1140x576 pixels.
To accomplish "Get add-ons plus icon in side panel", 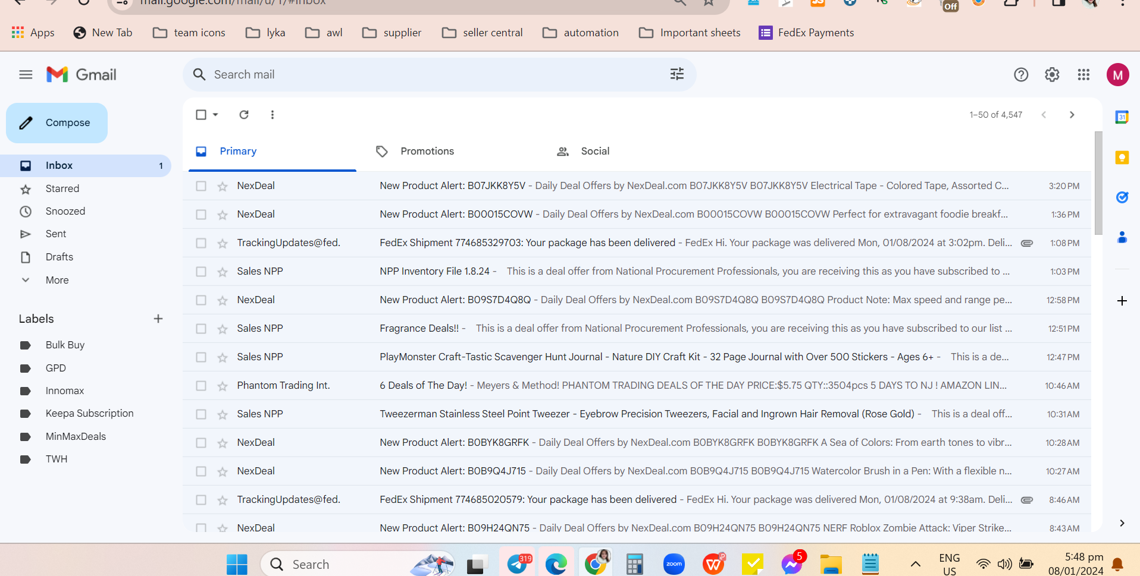I will coord(1122,301).
